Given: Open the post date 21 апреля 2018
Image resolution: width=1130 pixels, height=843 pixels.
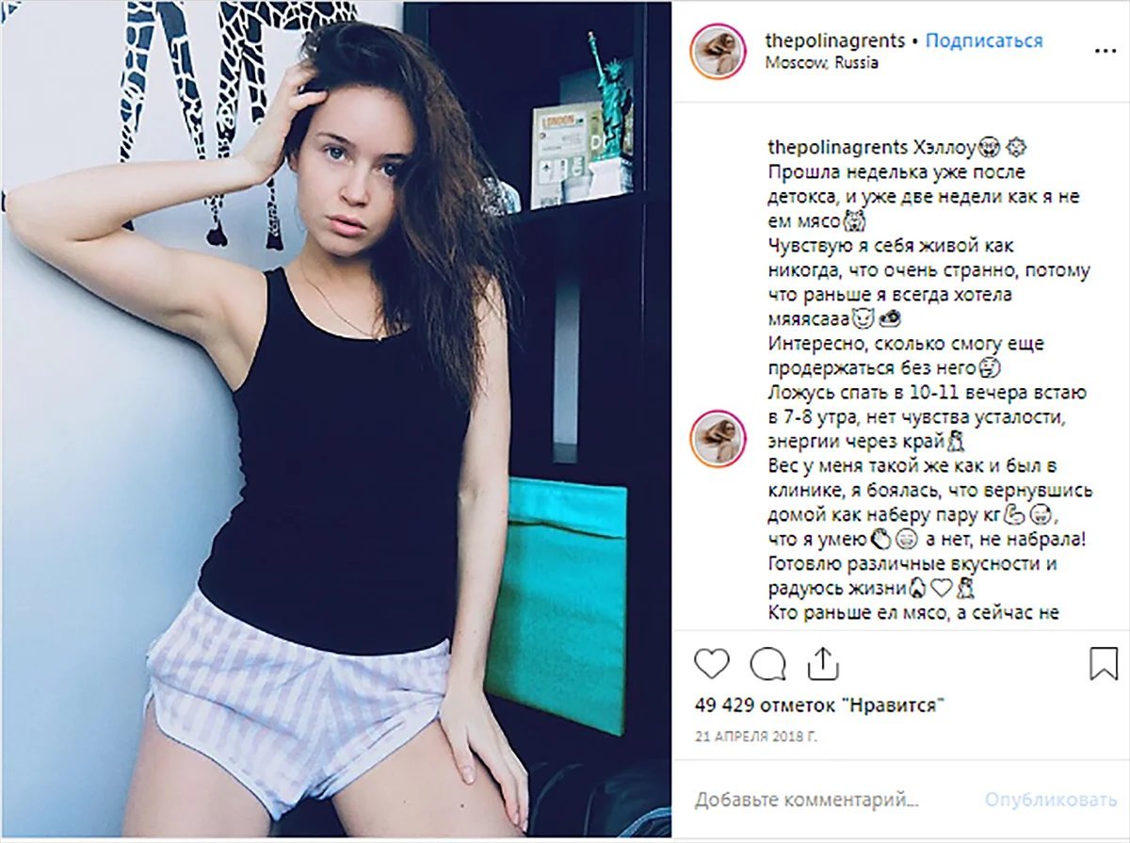Looking at the screenshot, I should point(756,736).
